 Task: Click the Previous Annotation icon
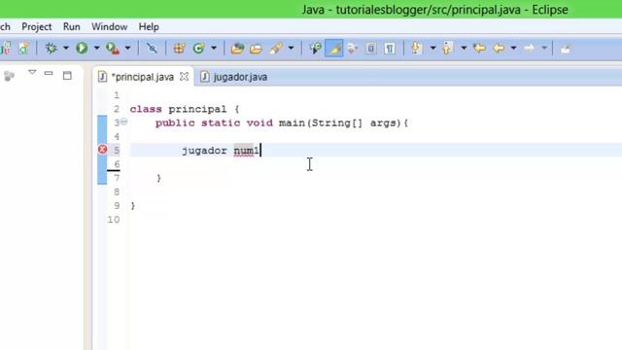447,49
